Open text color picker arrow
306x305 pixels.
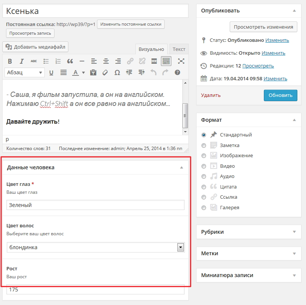(83, 73)
